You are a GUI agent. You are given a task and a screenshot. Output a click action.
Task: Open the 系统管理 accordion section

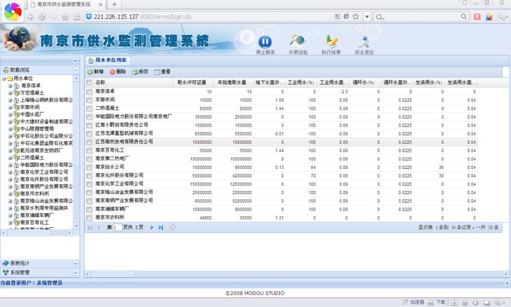coord(37,273)
